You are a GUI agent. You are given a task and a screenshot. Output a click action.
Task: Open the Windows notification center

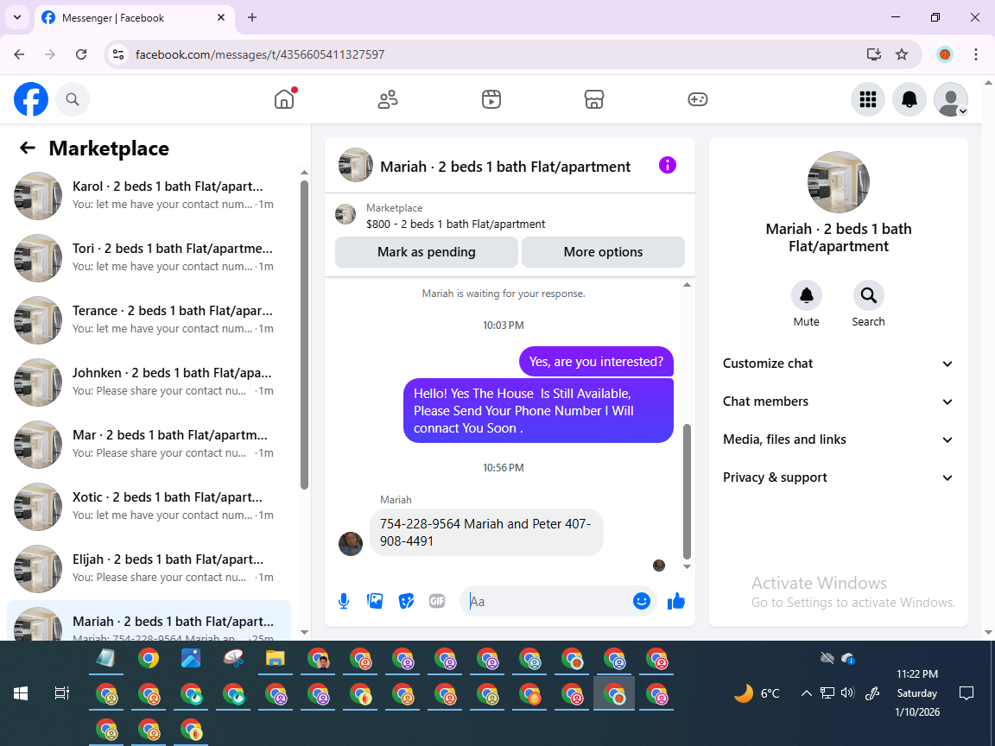point(966,693)
